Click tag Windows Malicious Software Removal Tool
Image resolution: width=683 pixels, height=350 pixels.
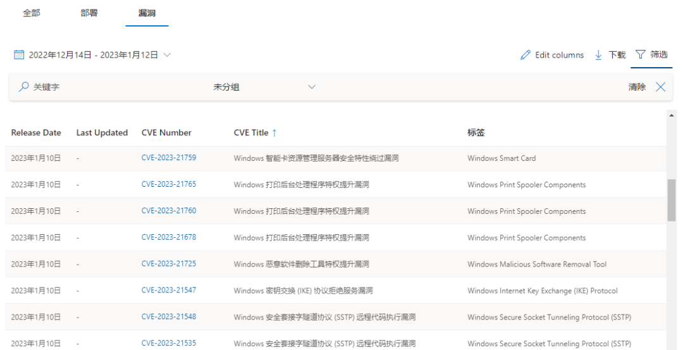537,264
